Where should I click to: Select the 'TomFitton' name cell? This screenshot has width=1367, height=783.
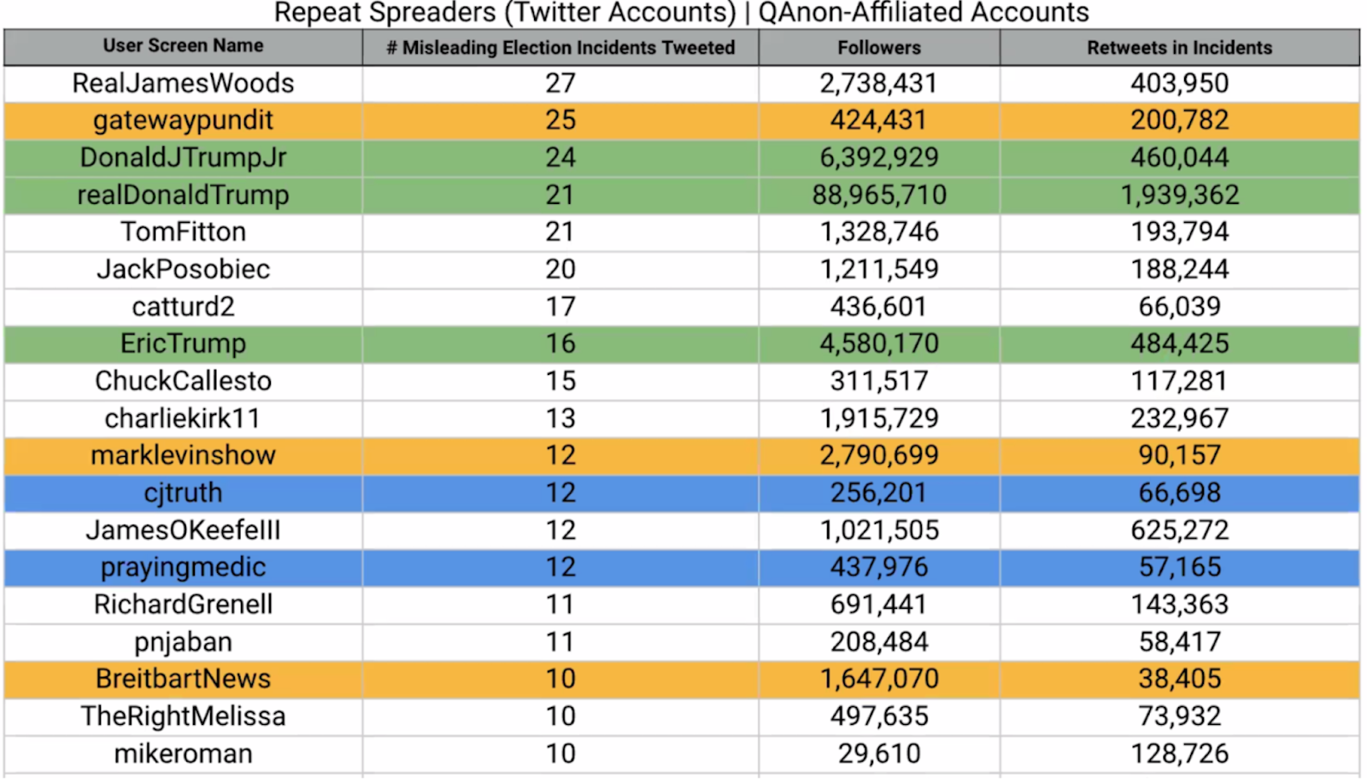click(x=183, y=231)
